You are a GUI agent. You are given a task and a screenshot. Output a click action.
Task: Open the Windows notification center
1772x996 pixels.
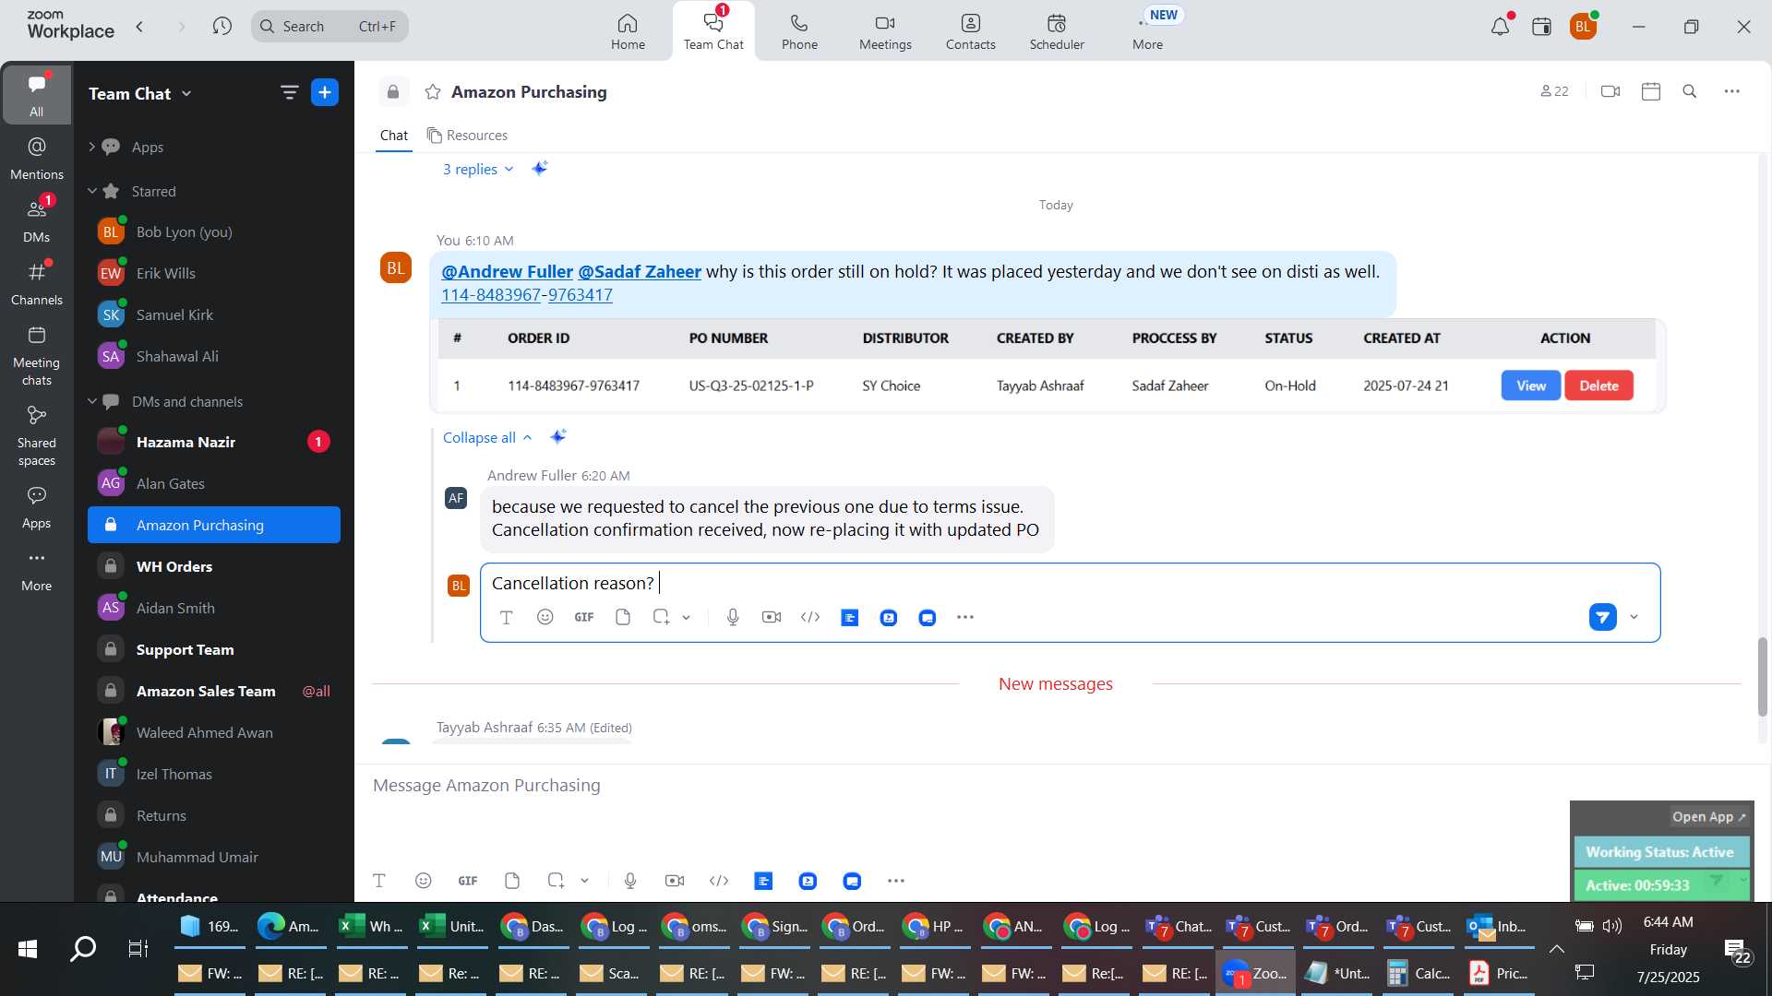pyautogui.click(x=1737, y=950)
